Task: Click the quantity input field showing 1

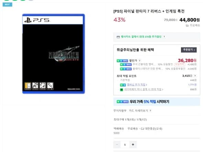Action: click(x=125, y=144)
